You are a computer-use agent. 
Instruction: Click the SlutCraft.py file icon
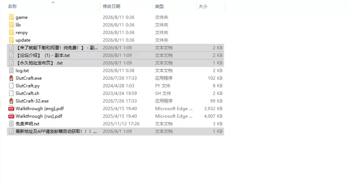click(11, 86)
